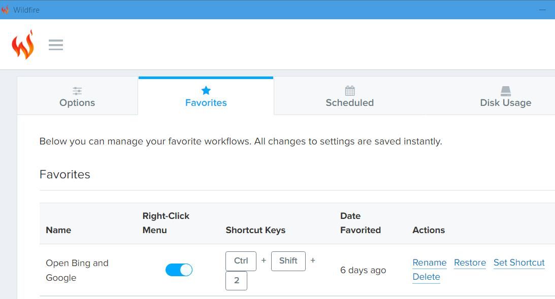
Task: Rename the Open Bing and Google favorite
Action: (430, 263)
